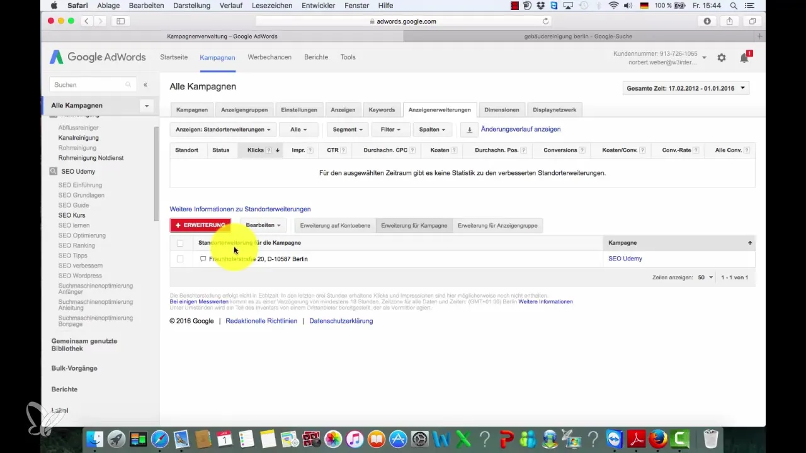Screen dimensions: 806x453
Task: Open Finder from the dock
Action: tap(94, 439)
